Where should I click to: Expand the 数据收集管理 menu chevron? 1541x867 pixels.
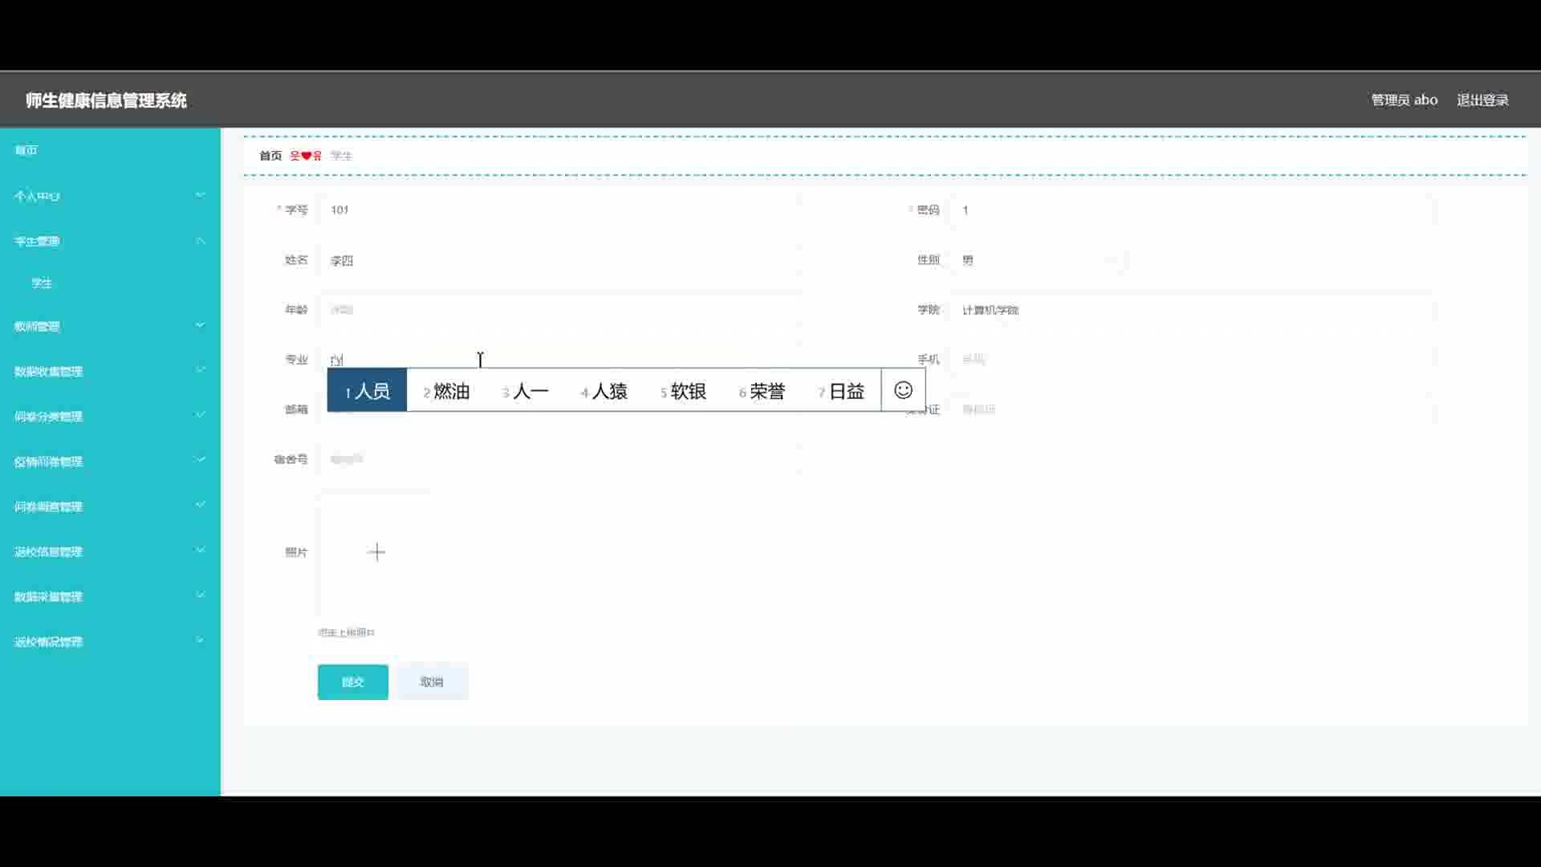tap(200, 370)
